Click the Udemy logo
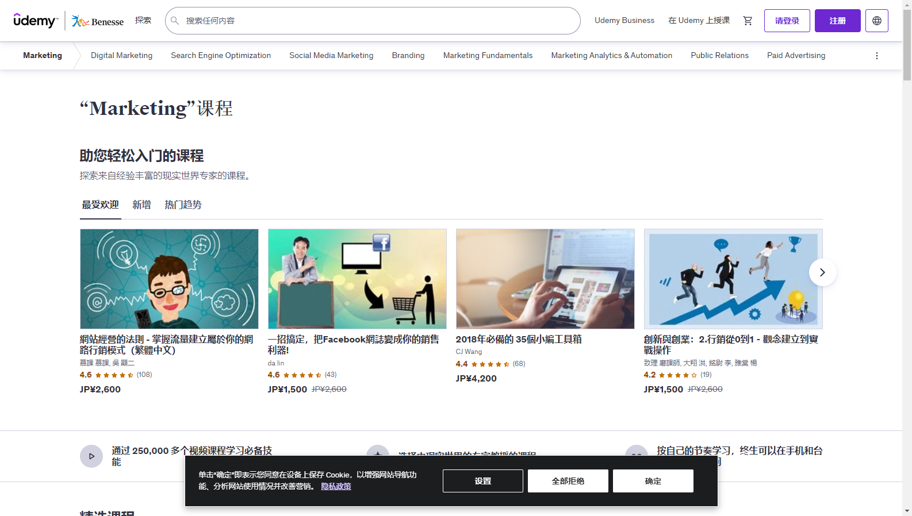This screenshot has width=912, height=516. tap(35, 21)
